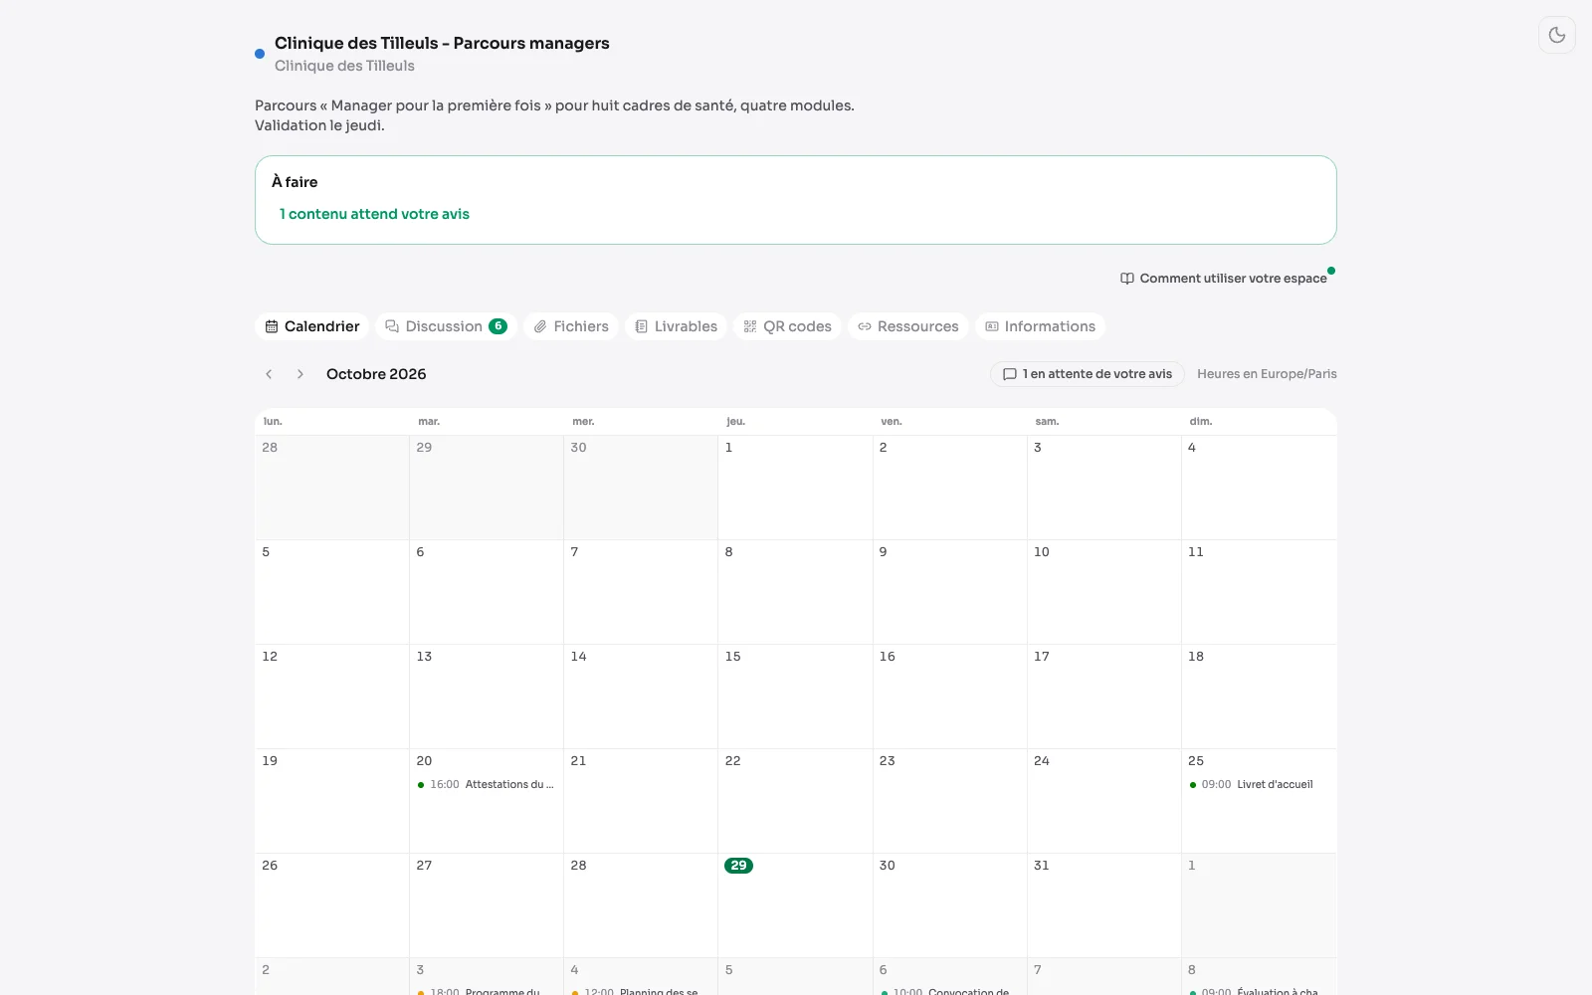Image resolution: width=1592 pixels, height=995 pixels.
Task: Go to the next month
Action: tap(300, 374)
